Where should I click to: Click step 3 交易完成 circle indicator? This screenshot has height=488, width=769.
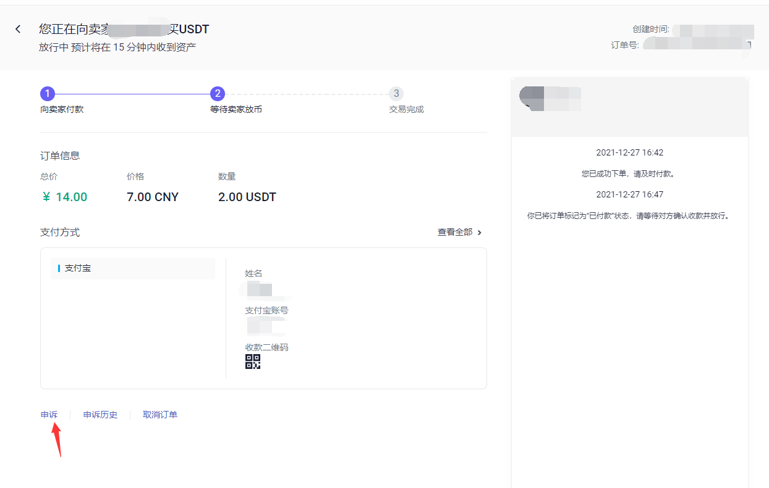(x=396, y=93)
